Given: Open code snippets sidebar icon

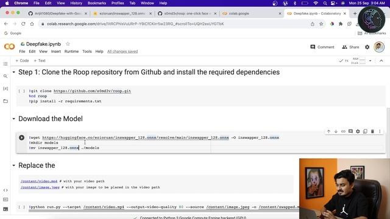Looking at the screenshot, I should click(x=5, y=190).
